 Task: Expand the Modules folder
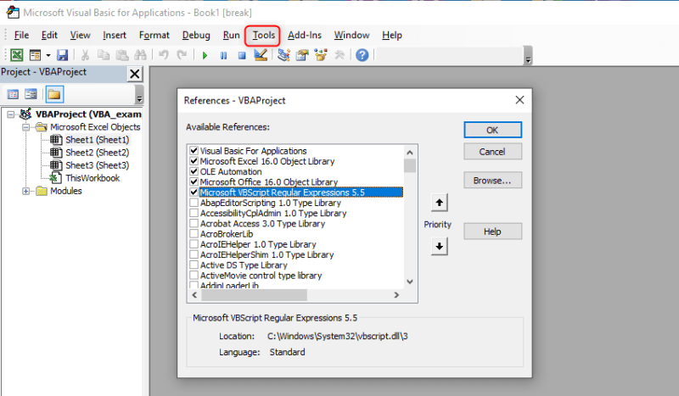point(26,191)
